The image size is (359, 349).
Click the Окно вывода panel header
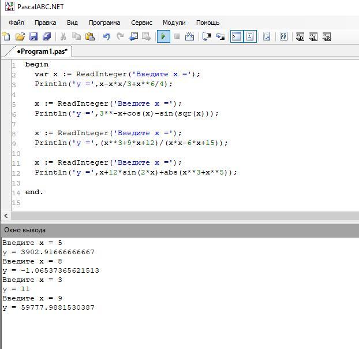tap(25, 230)
